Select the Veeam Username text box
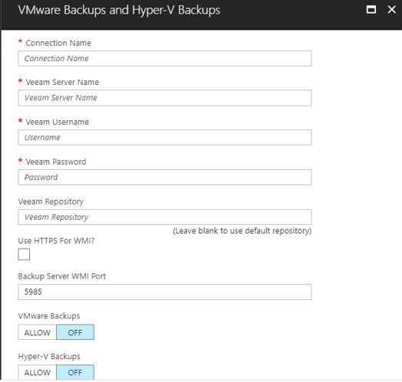 165,138
